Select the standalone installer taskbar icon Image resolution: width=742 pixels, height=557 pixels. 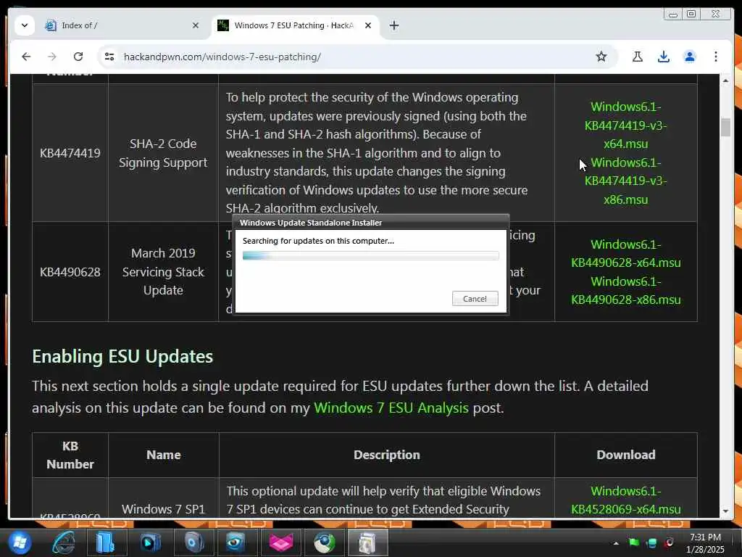(367, 542)
